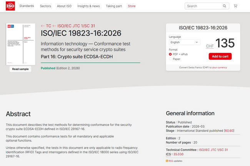
Task: Open the Language dropdown set to English
Action: pyautogui.click(x=184, y=42)
